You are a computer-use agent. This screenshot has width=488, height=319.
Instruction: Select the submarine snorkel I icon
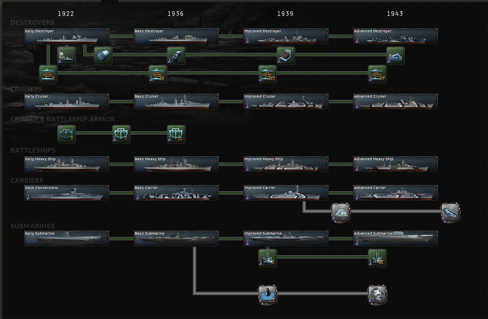pyautogui.click(x=268, y=258)
